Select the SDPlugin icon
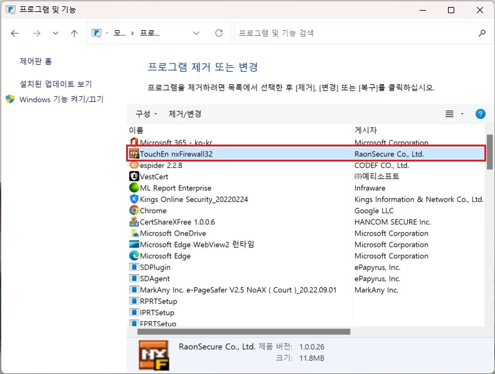495x374 pixels. (x=134, y=267)
